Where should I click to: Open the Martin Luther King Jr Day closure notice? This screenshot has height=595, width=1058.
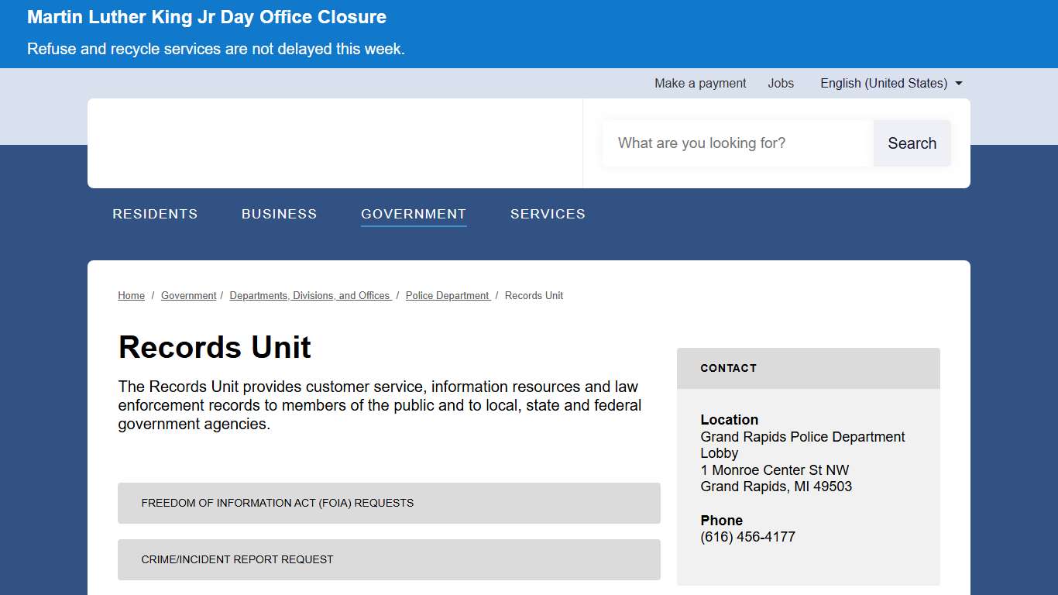coord(207,17)
